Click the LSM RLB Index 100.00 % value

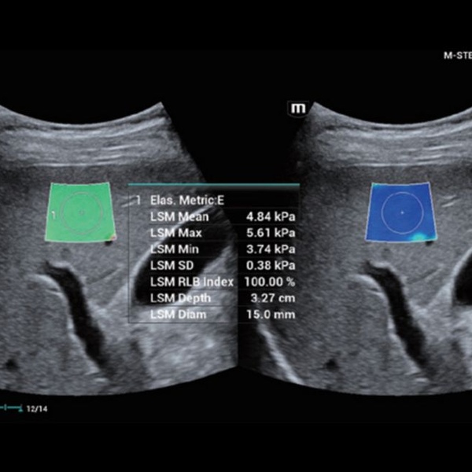coord(269,282)
